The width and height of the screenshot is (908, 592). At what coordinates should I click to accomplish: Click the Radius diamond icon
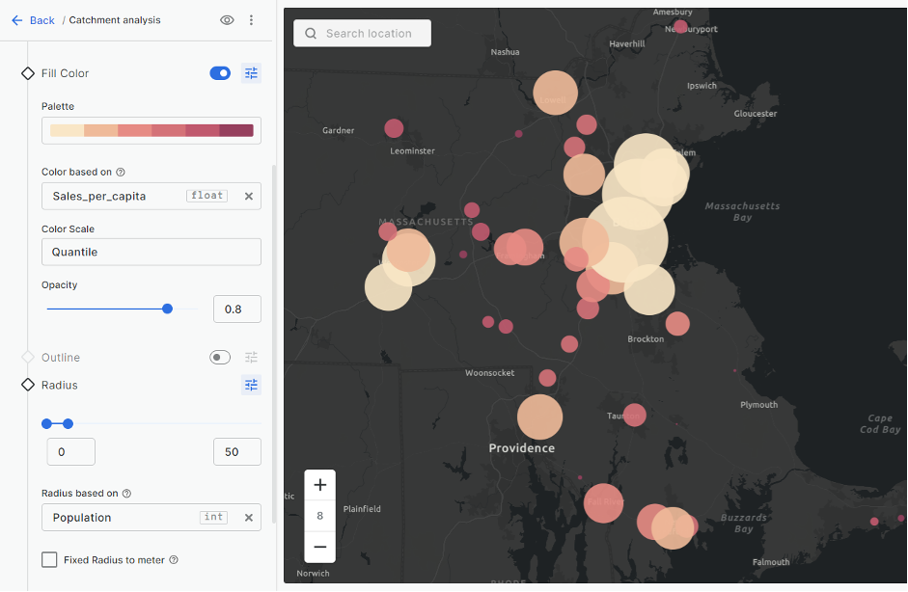[x=28, y=385]
